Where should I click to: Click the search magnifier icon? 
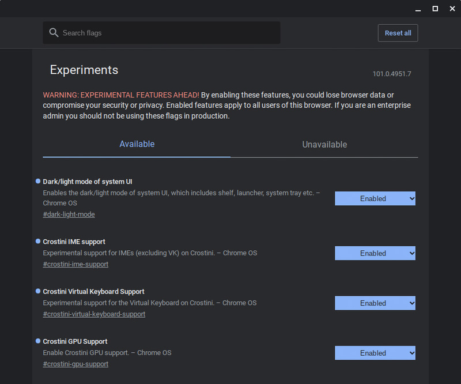pyautogui.click(x=54, y=32)
